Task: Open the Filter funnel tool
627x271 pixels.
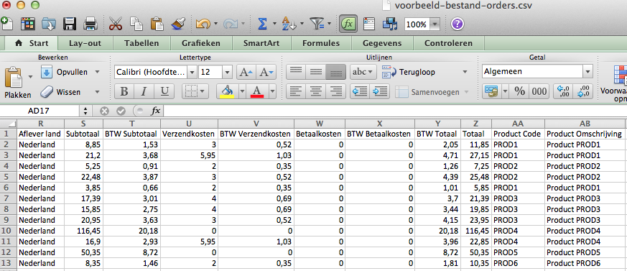Action: coord(317,24)
